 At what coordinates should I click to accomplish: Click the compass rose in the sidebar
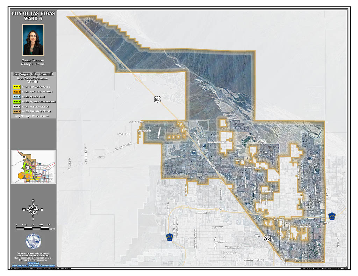coord(33,210)
